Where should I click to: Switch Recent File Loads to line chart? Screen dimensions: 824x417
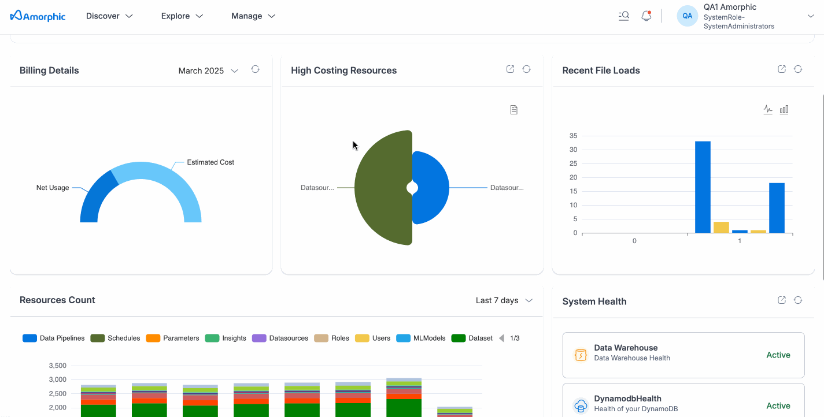[x=768, y=110]
